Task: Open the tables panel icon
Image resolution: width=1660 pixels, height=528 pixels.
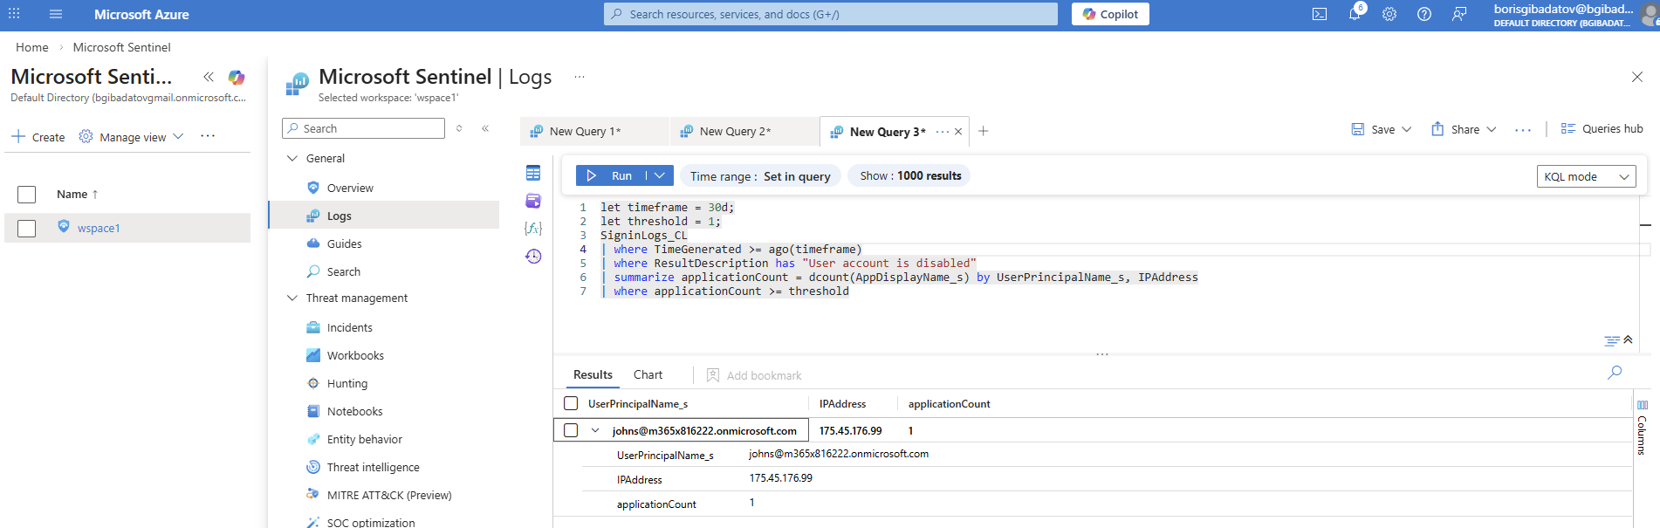Action: [533, 173]
